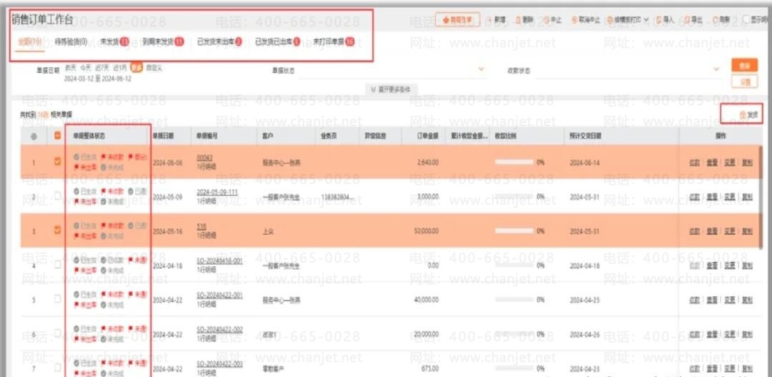Click the date range 2024-03-12 至 2024-06-12
Screen dimensions: 772x377
[97, 79]
